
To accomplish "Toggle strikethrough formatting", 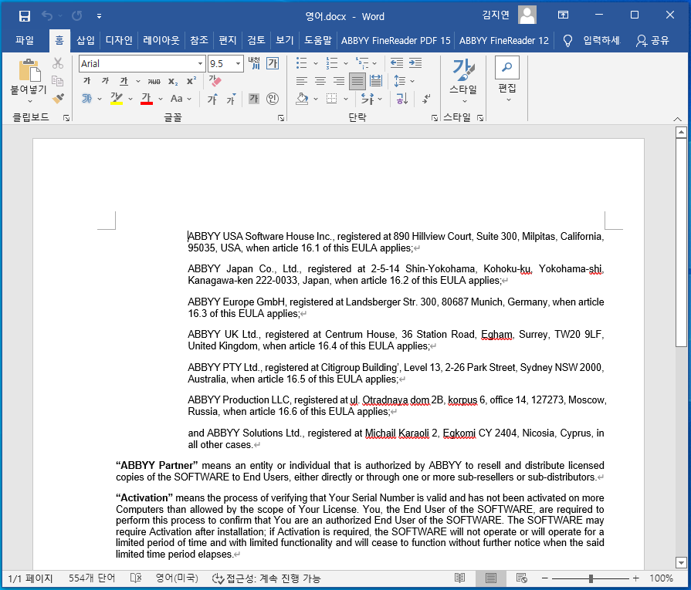I will pos(154,82).
